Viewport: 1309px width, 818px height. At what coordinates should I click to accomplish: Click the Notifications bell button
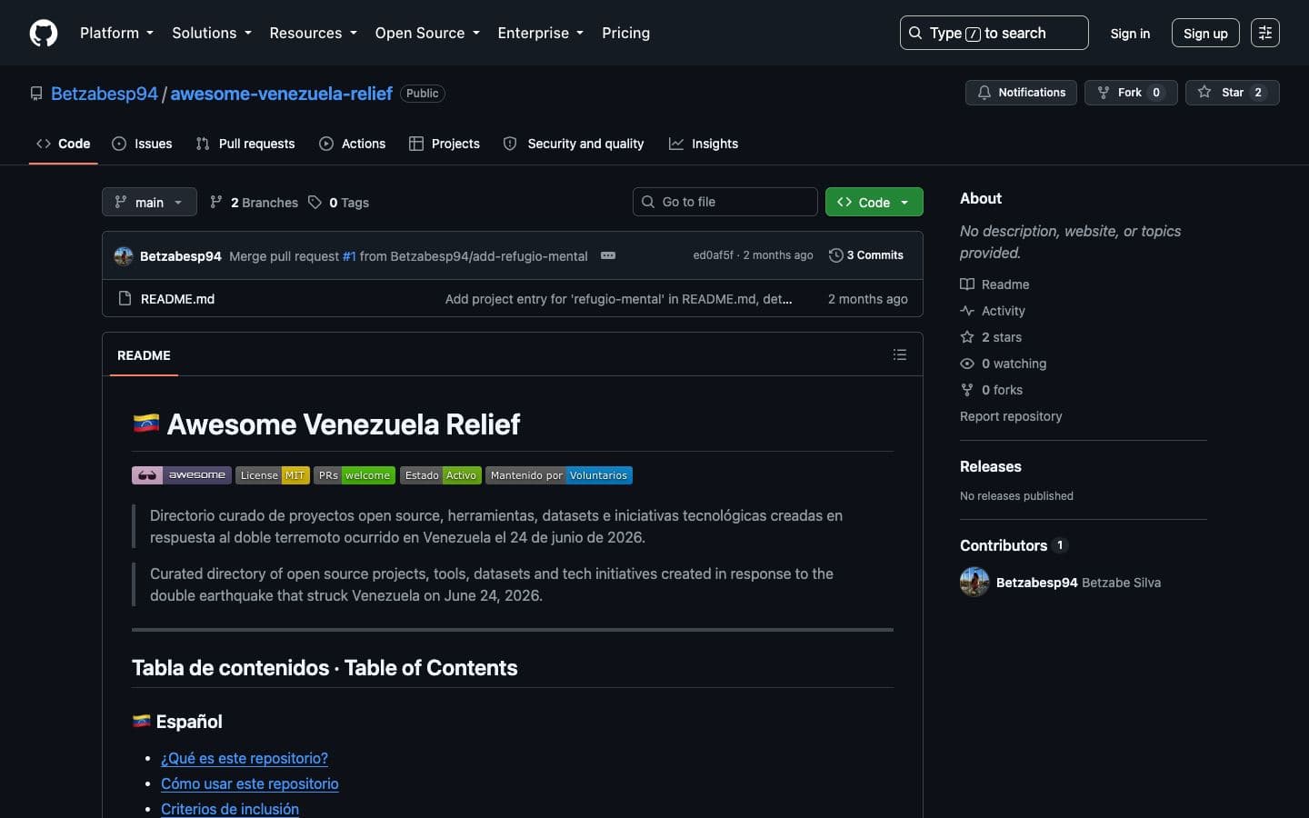[x=1021, y=93]
